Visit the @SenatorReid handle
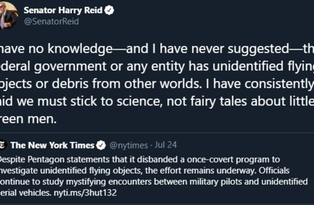Screen dimensions: 314x205 pyautogui.click(x=51, y=21)
